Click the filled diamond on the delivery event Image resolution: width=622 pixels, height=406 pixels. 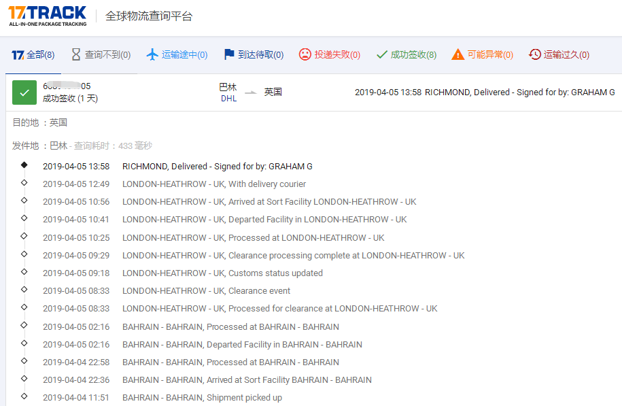point(24,165)
